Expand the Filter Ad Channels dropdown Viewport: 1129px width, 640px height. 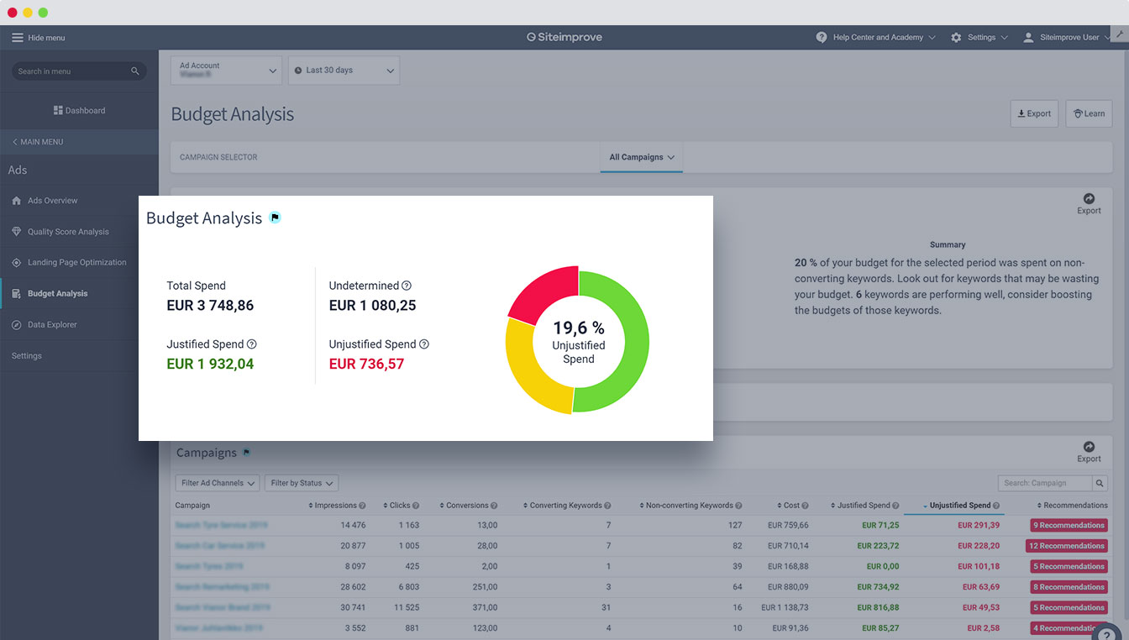click(x=218, y=483)
